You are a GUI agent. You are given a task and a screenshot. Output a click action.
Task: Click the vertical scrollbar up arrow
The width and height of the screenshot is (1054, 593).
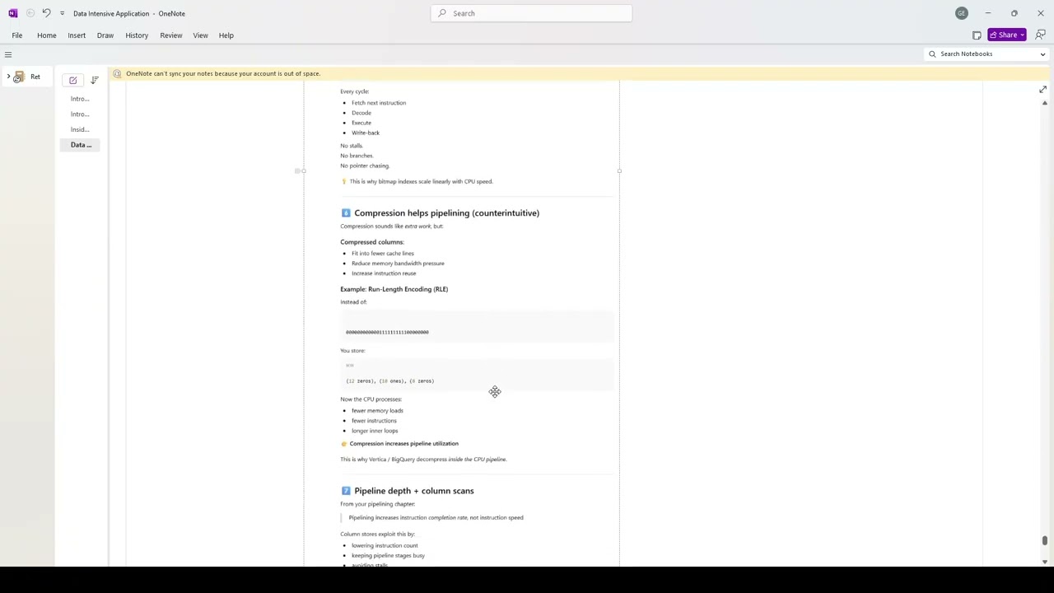[x=1045, y=103]
